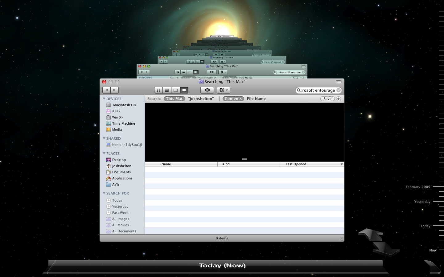The width and height of the screenshot is (444, 277).
Task: Open Documents folder in sidebar
Action: [122, 172]
